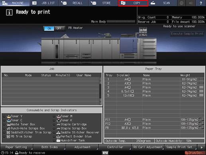Click the control panel thumbnail on machine
Image resolution: width=206 pixels, height=155 pixels.
[x=143, y=32]
